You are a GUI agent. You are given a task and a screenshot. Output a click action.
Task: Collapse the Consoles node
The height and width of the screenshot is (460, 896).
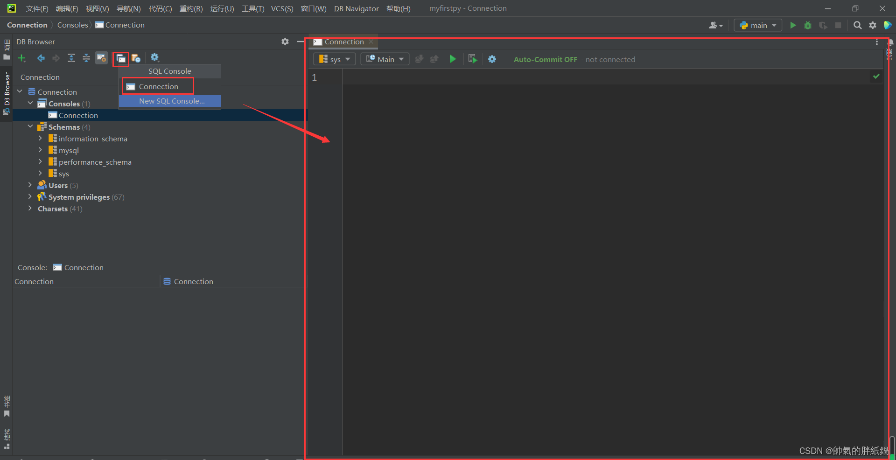coord(30,103)
